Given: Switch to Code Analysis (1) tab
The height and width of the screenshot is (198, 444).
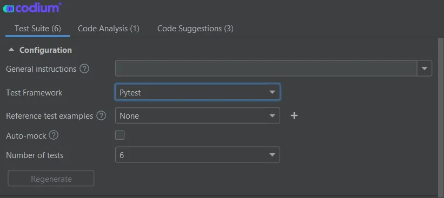Looking at the screenshot, I should pyautogui.click(x=109, y=29).
